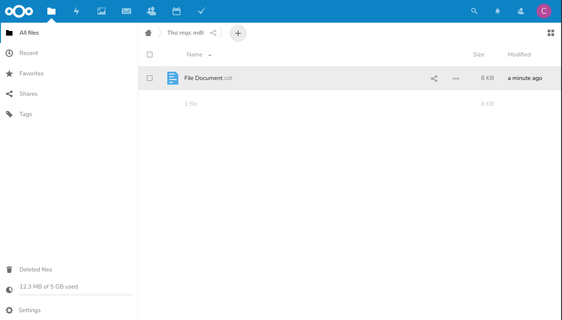Open more actions for File Document.odt
The image size is (562, 320).
(456, 79)
